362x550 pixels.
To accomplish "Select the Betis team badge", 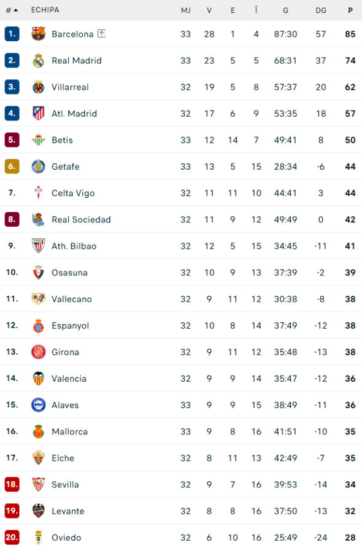I will 38,139.
